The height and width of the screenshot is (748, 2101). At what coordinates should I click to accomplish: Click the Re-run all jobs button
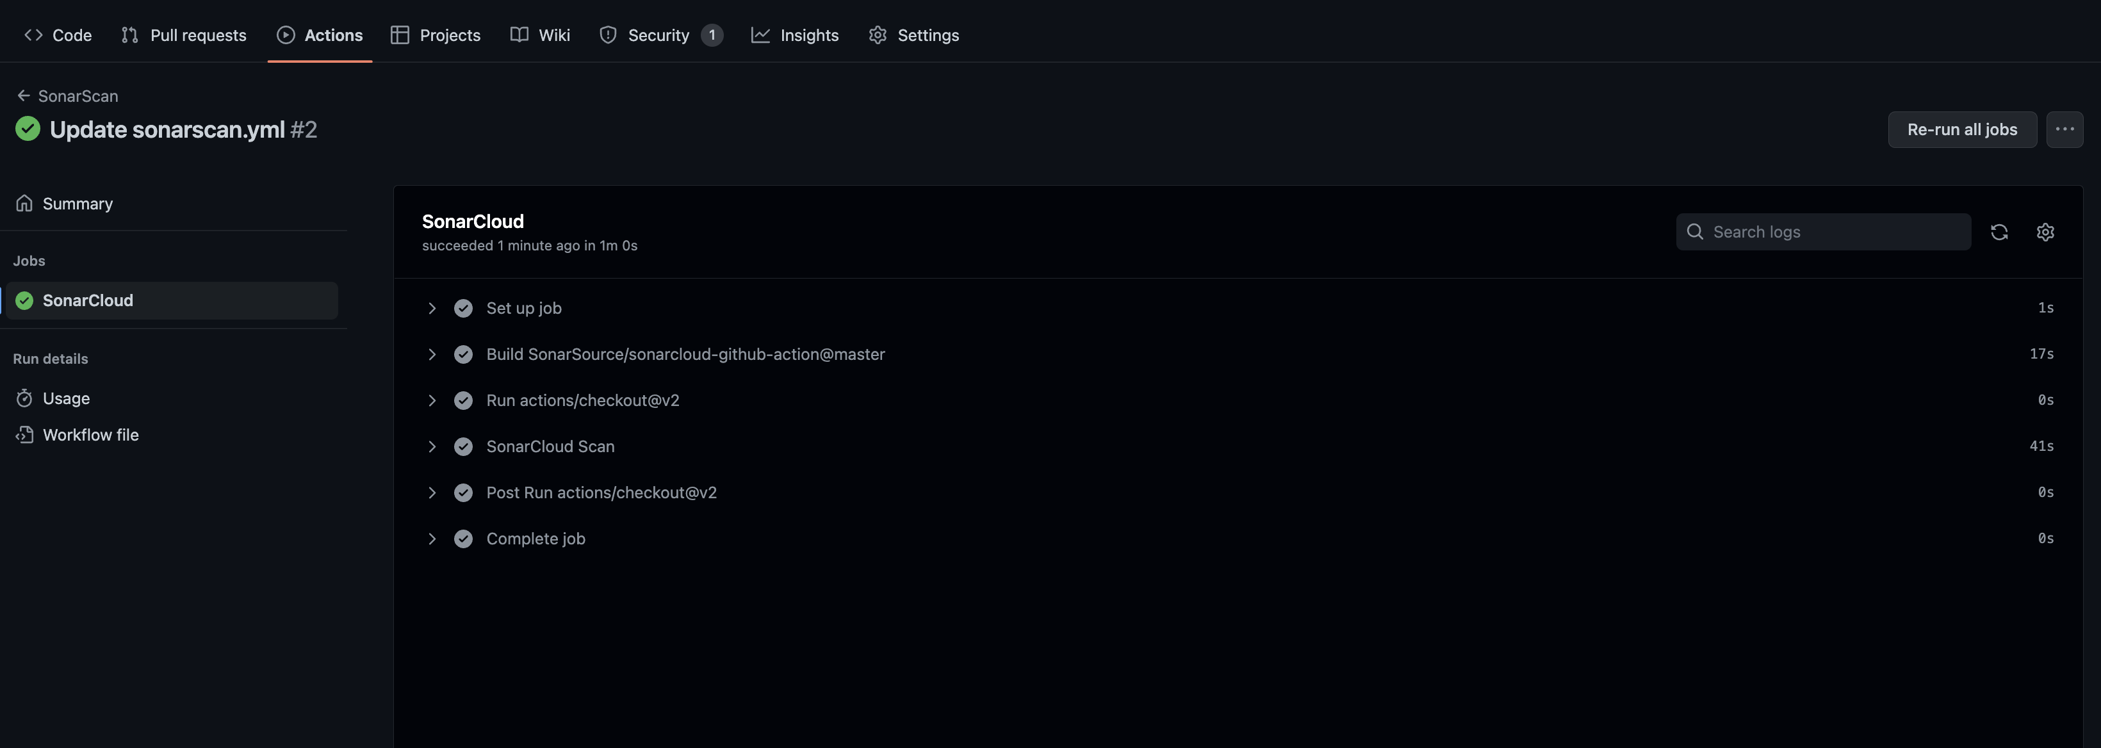coord(1961,130)
